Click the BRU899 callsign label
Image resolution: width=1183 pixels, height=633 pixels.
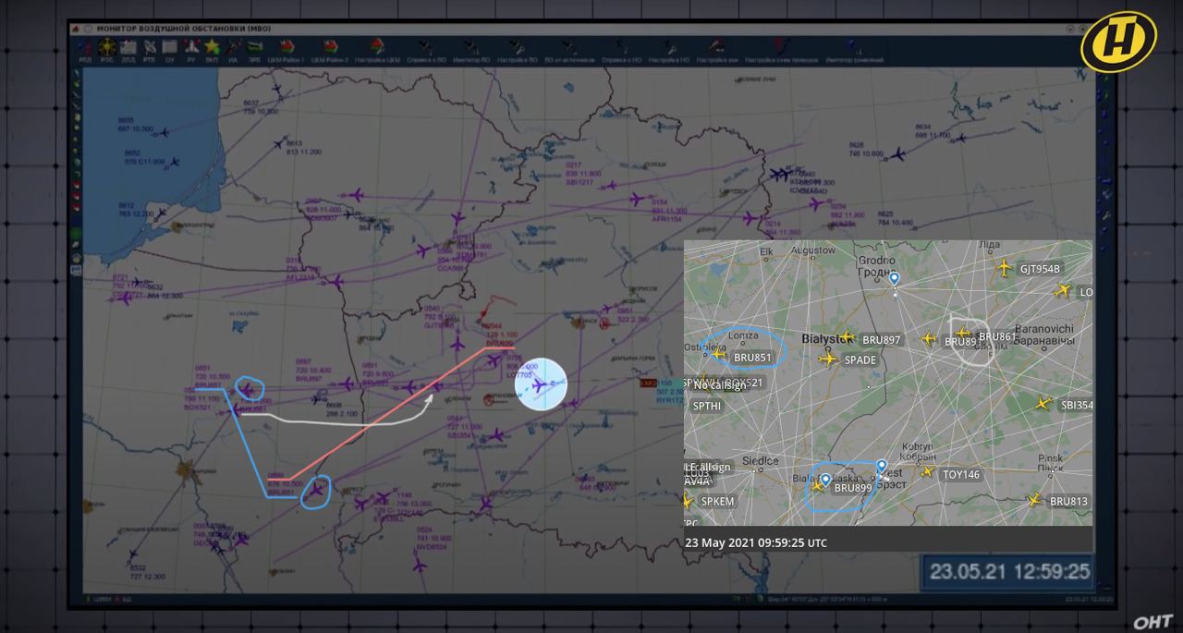853,488
